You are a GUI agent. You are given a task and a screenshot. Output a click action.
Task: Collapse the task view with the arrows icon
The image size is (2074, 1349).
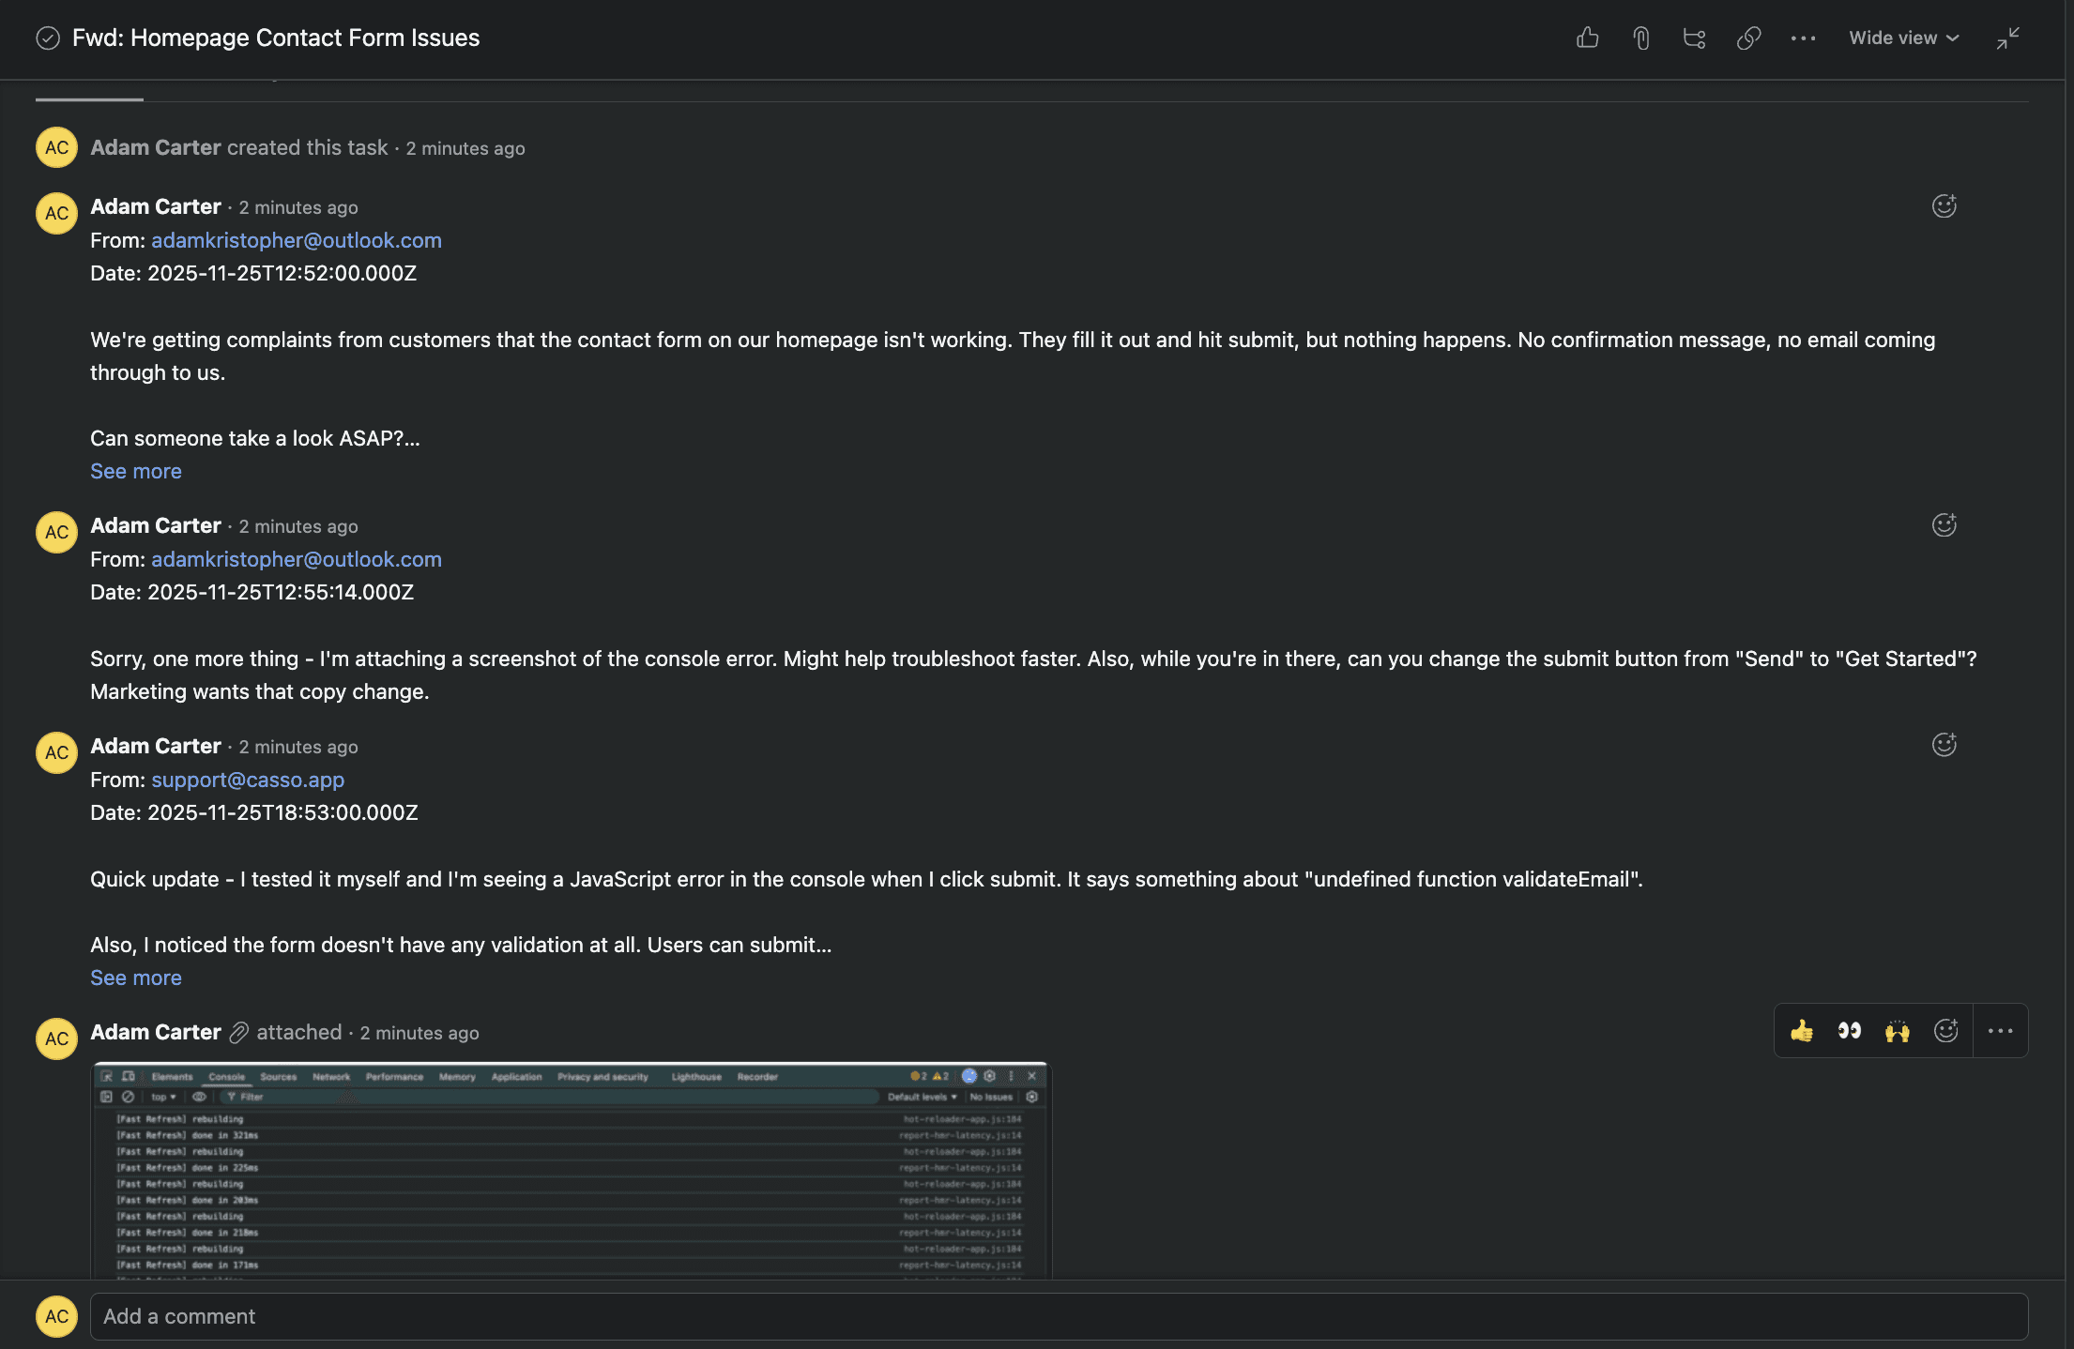[x=2008, y=38]
